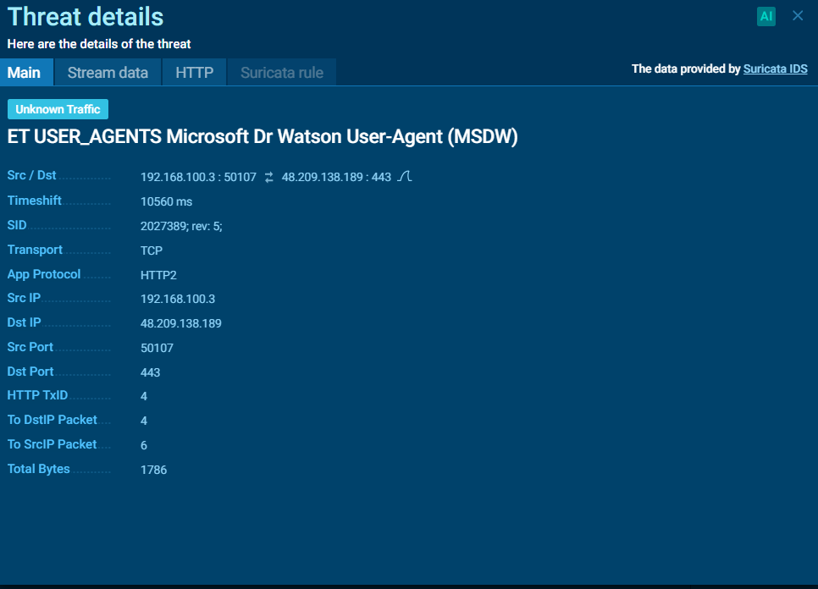The width and height of the screenshot is (818, 589).
Task: Click the App Protocol value HTTP2
Action: pos(158,275)
